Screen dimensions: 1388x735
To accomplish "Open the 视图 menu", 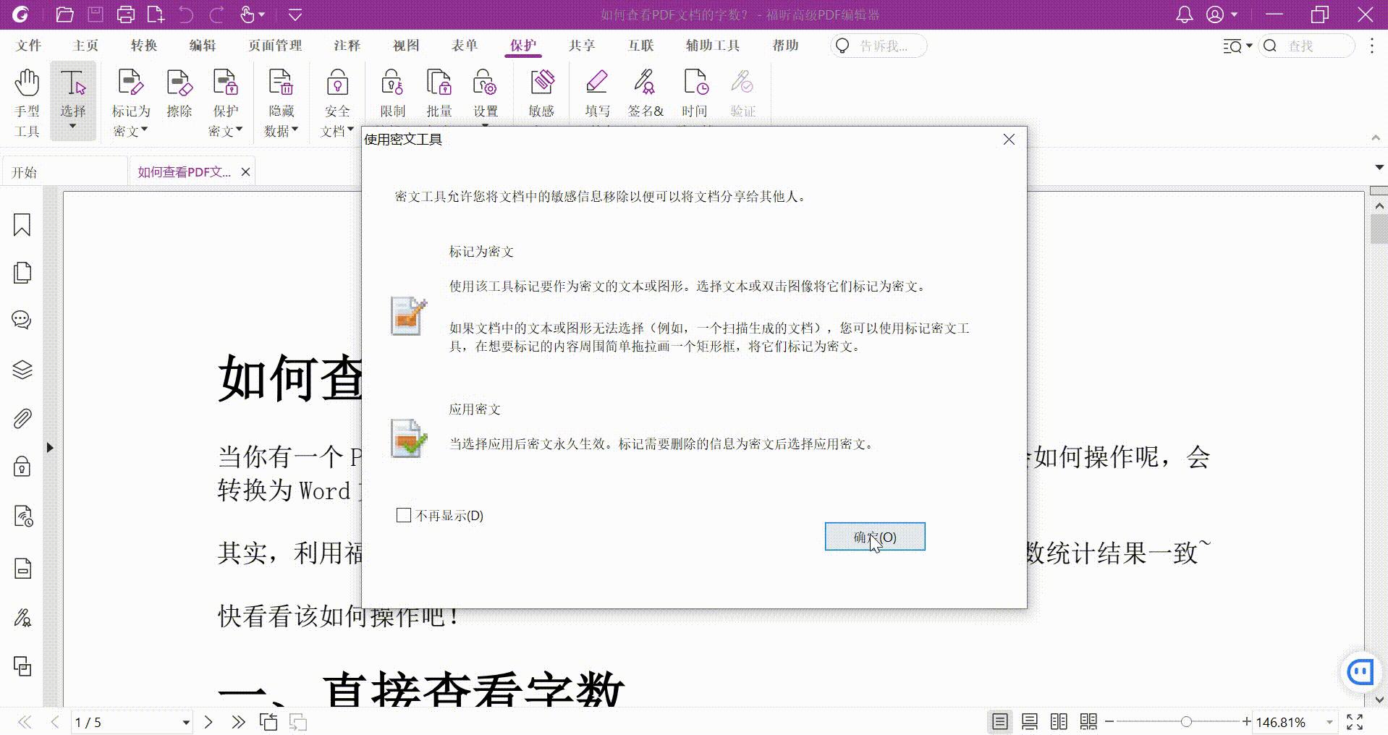I will tap(405, 45).
